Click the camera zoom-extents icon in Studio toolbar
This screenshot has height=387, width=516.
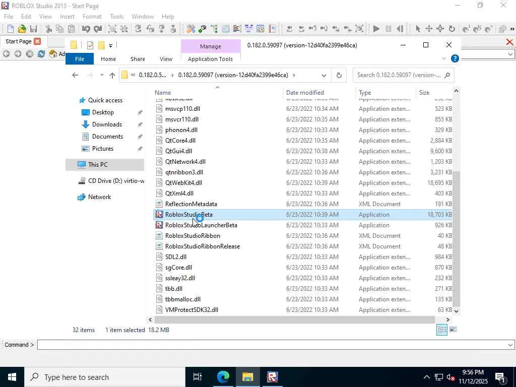359,29
